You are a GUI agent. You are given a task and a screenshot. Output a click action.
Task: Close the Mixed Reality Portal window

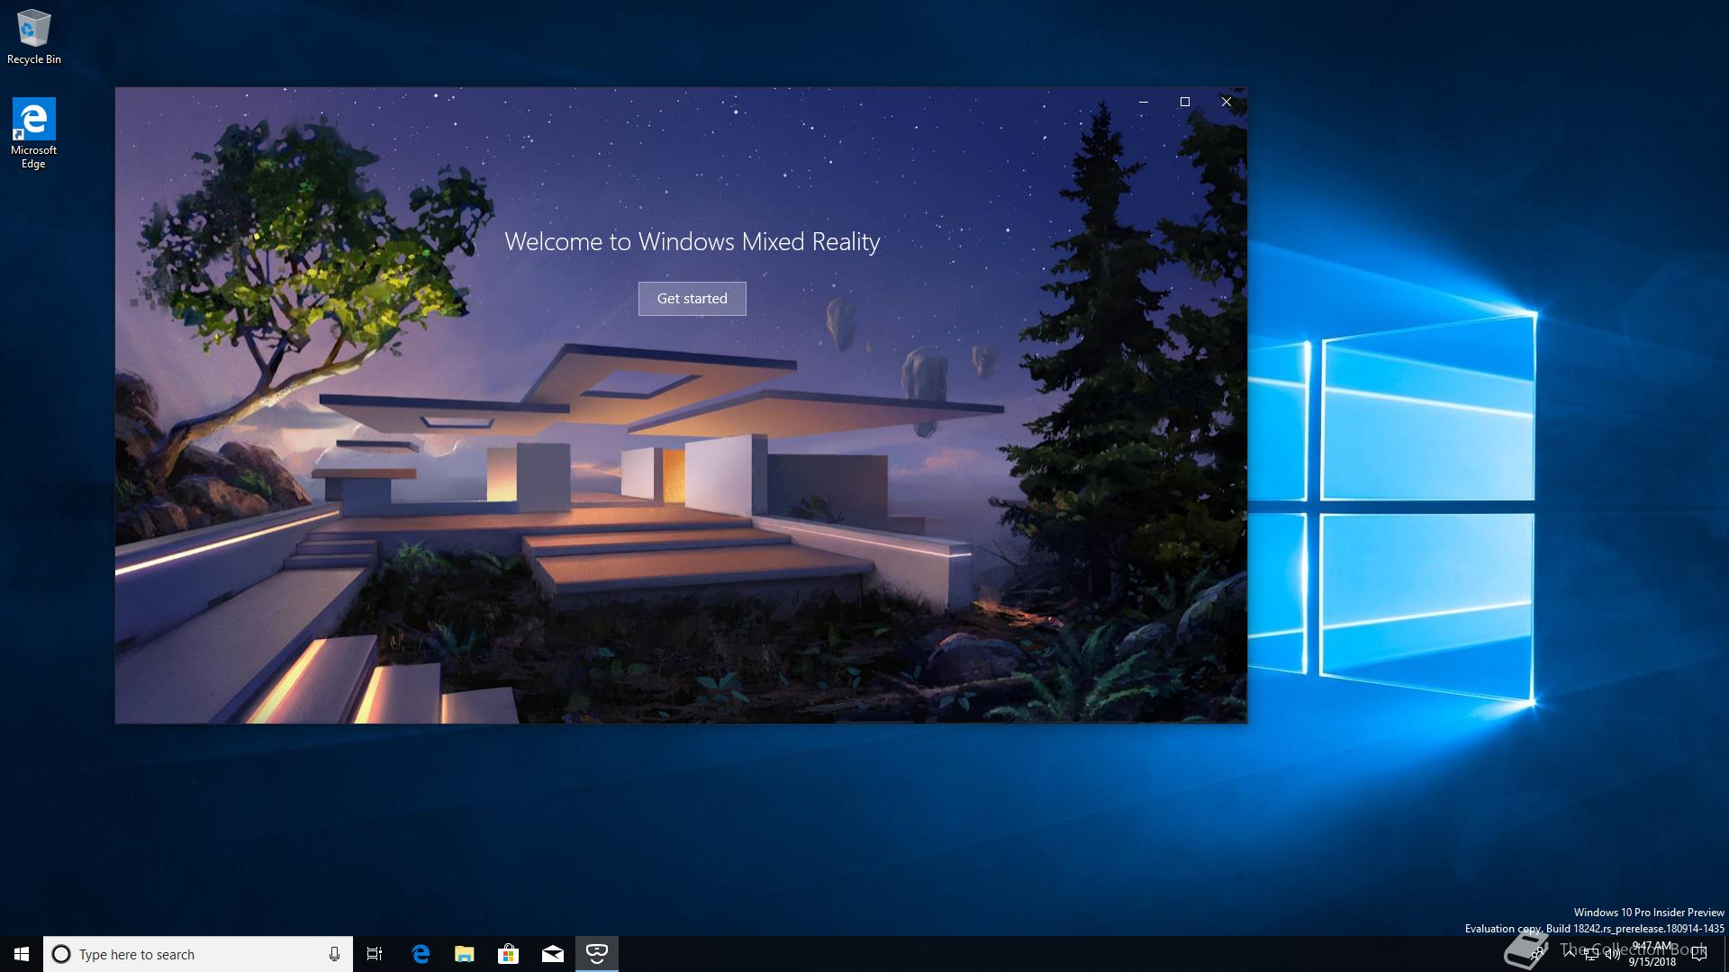point(1227,102)
